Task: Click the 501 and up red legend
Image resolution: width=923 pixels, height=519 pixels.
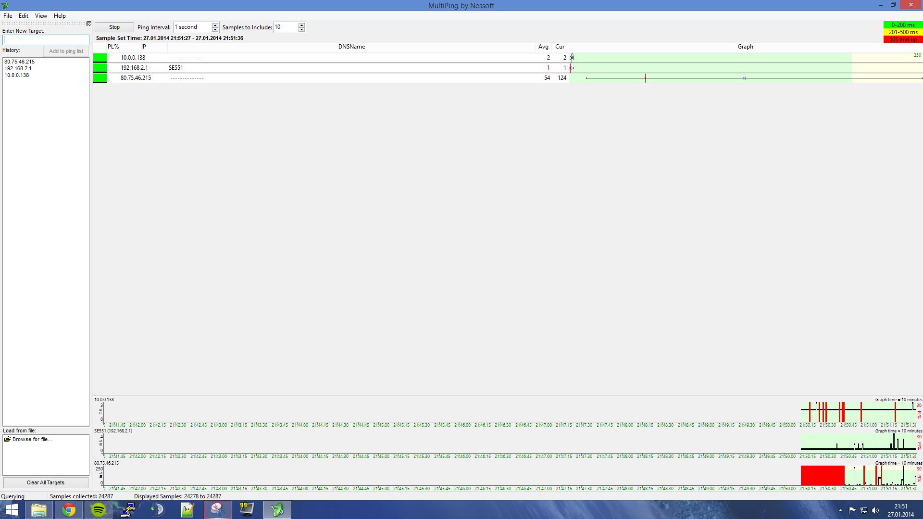Action: pos(903,39)
